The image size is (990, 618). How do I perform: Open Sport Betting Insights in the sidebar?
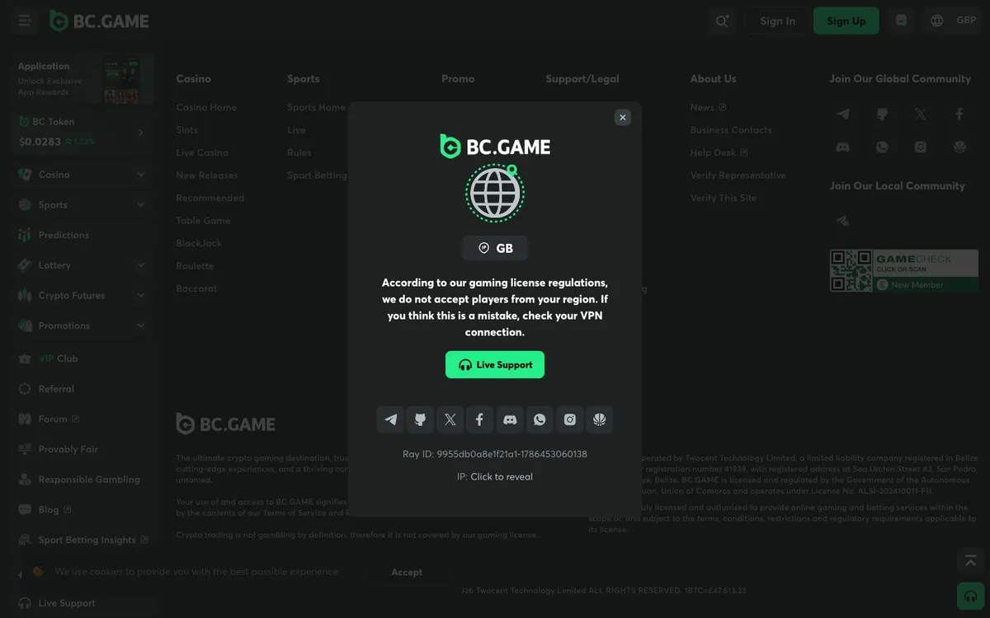pyautogui.click(x=83, y=540)
